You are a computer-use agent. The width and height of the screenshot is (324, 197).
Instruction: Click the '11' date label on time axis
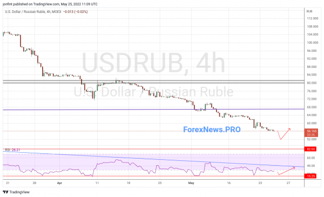pyautogui.click(x=97, y=183)
